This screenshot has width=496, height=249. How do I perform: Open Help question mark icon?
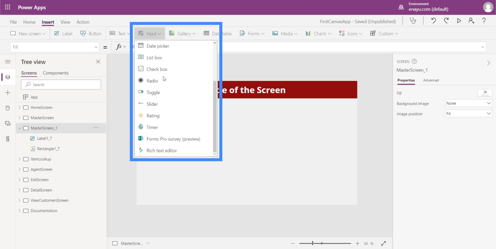[484, 21]
